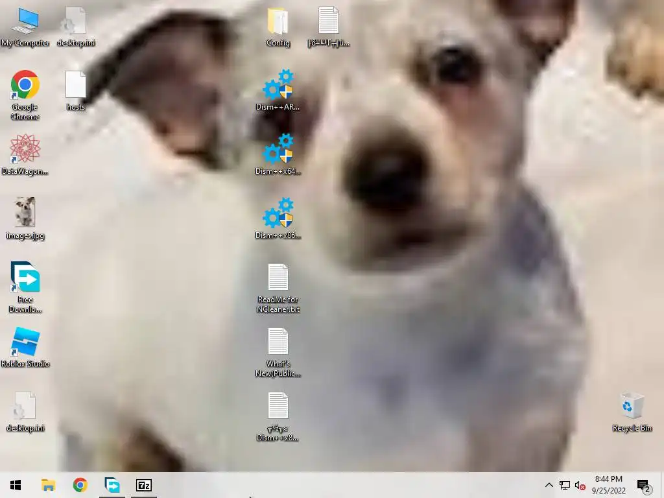Select the What's New(Public) text file

point(278,353)
